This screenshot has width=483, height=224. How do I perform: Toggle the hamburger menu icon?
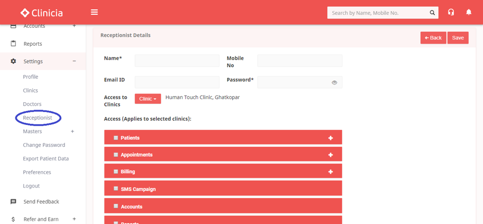click(94, 12)
